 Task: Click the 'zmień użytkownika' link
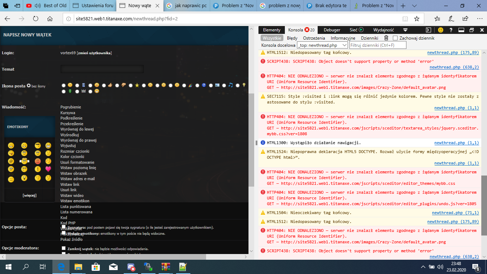tap(94, 53)
